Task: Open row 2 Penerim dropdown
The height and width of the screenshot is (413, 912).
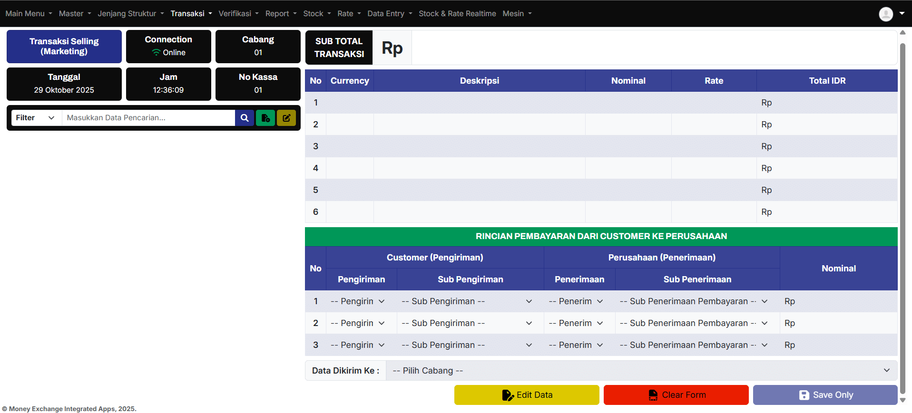Action: pos(576,323)
